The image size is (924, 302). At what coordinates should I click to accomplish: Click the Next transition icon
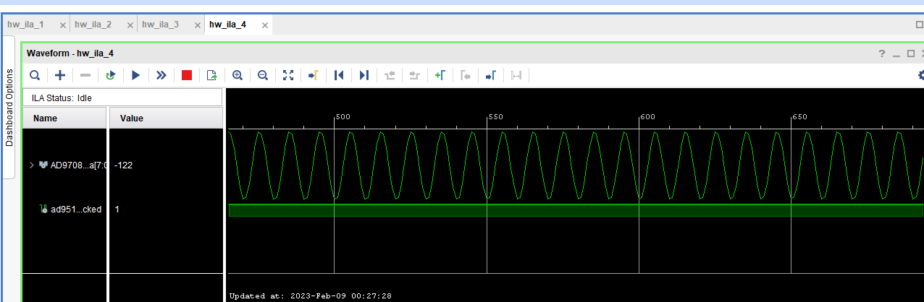pyautogui.click(x=415, y=75)
